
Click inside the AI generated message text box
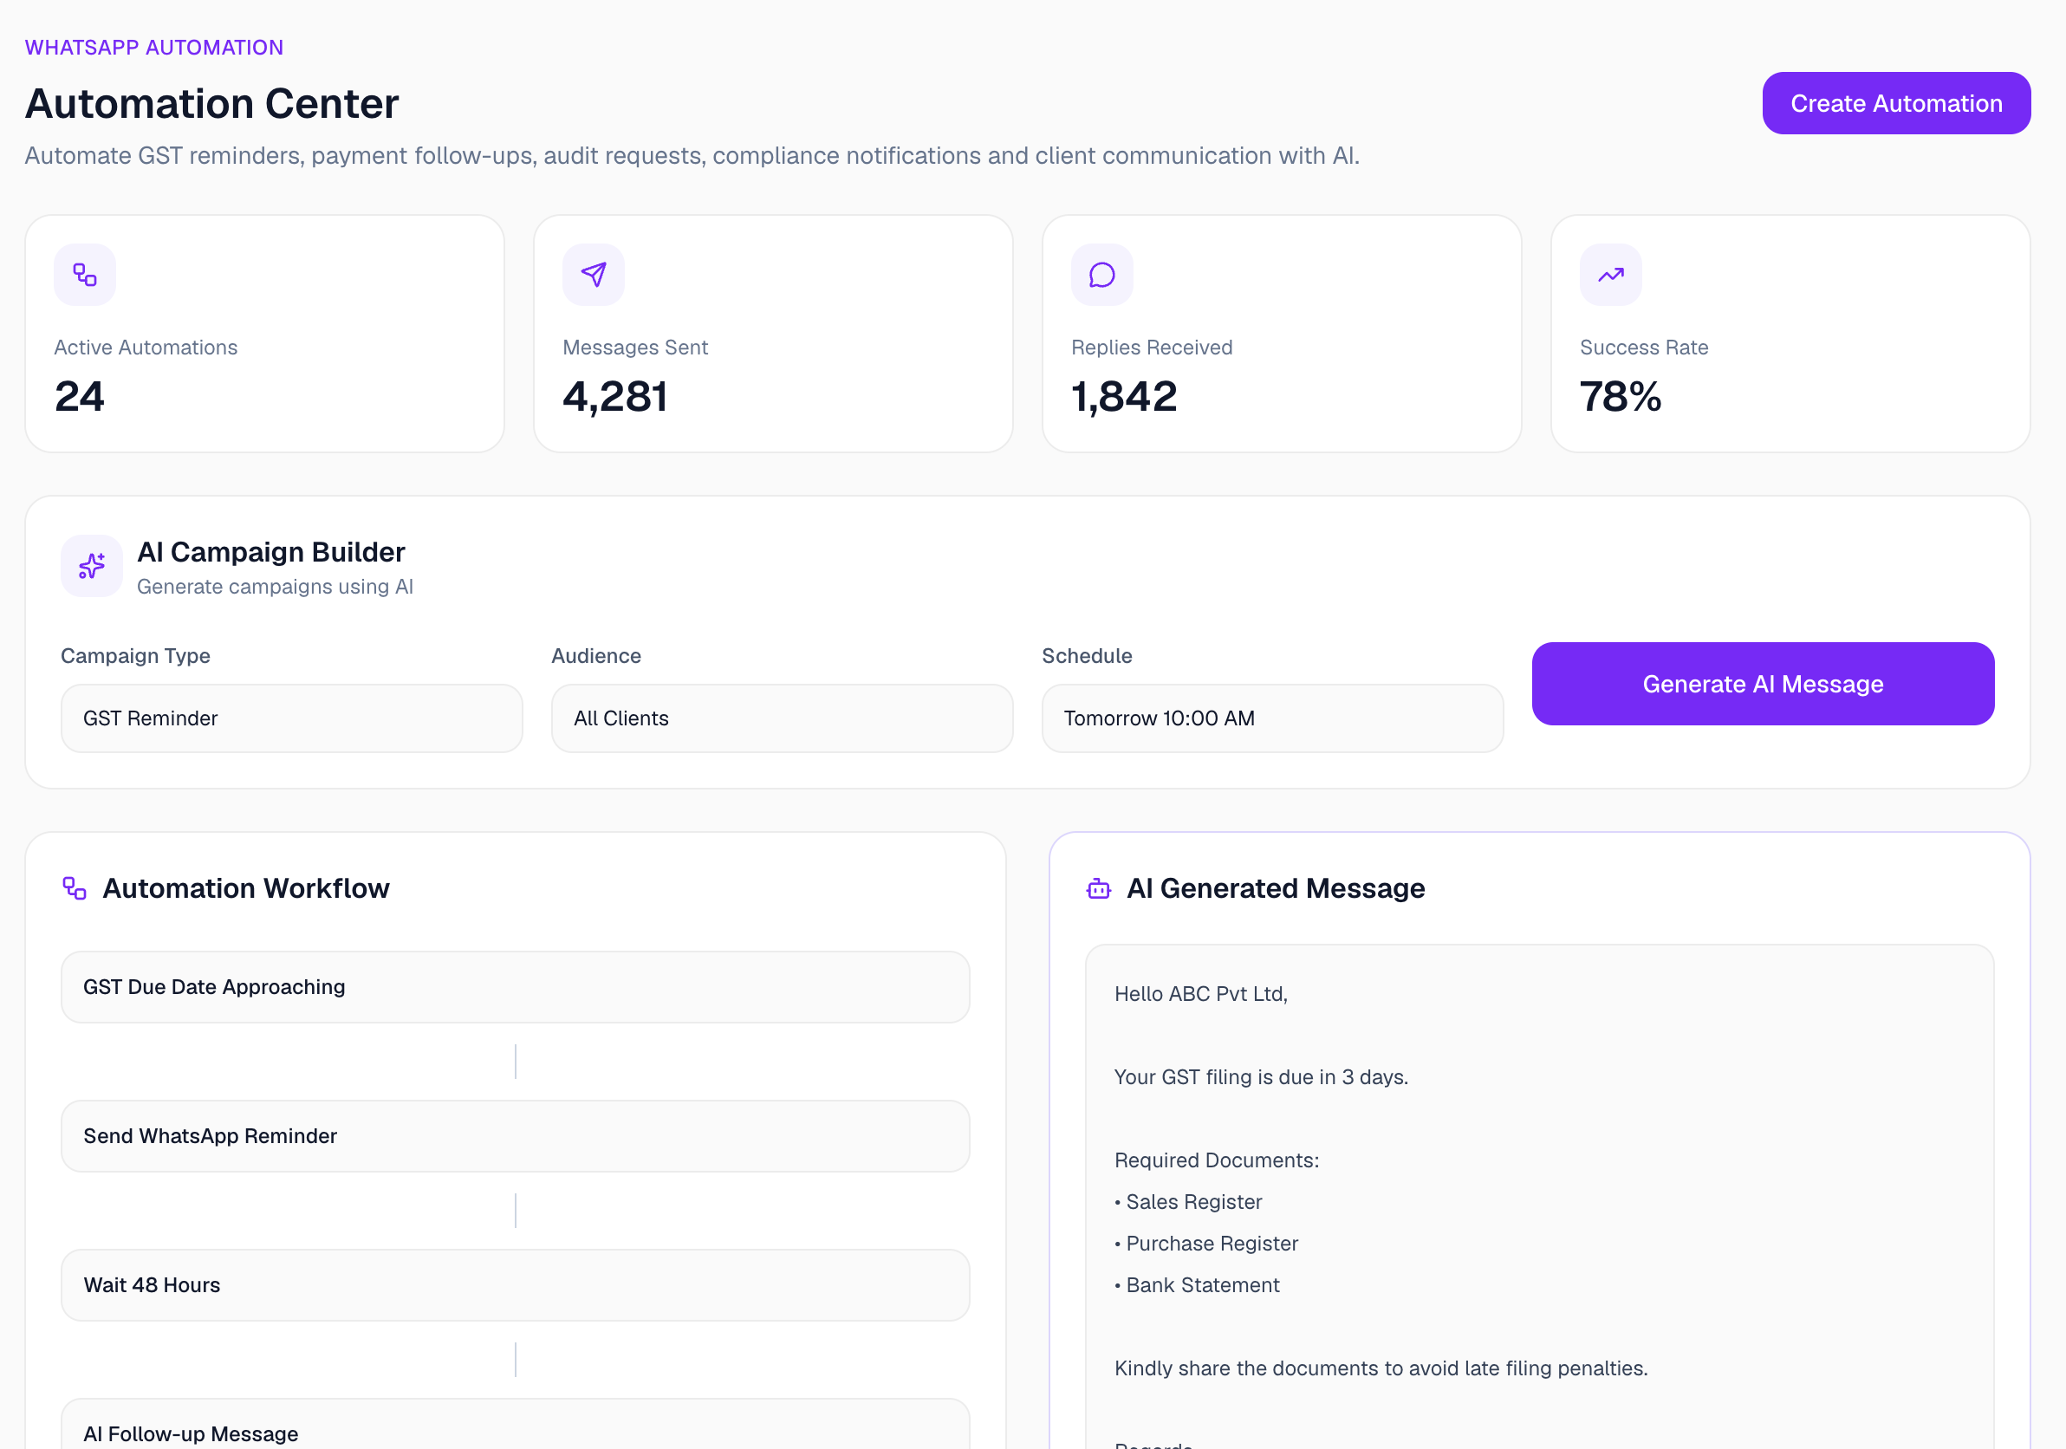point(1540,1197)
